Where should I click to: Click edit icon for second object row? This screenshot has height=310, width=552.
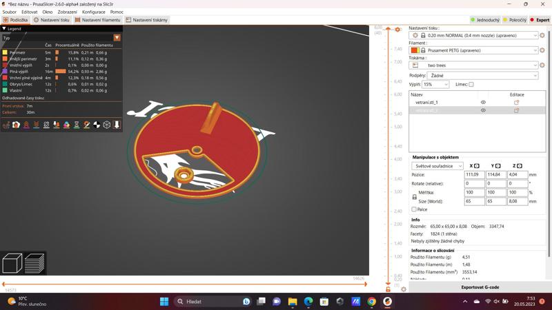coord(516,110)
